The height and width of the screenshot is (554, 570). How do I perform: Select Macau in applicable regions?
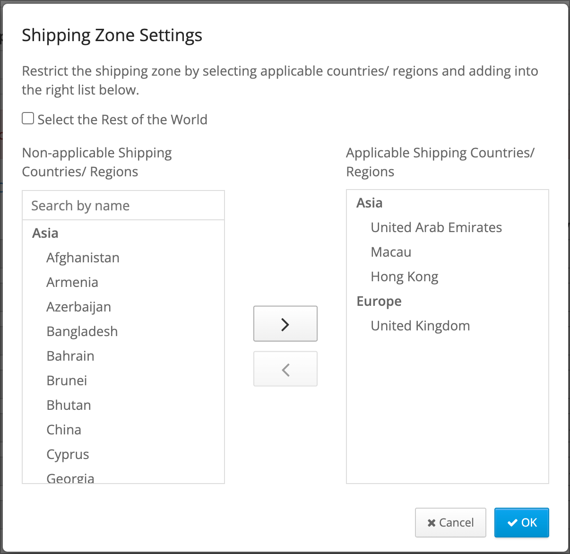pos(391,252)
